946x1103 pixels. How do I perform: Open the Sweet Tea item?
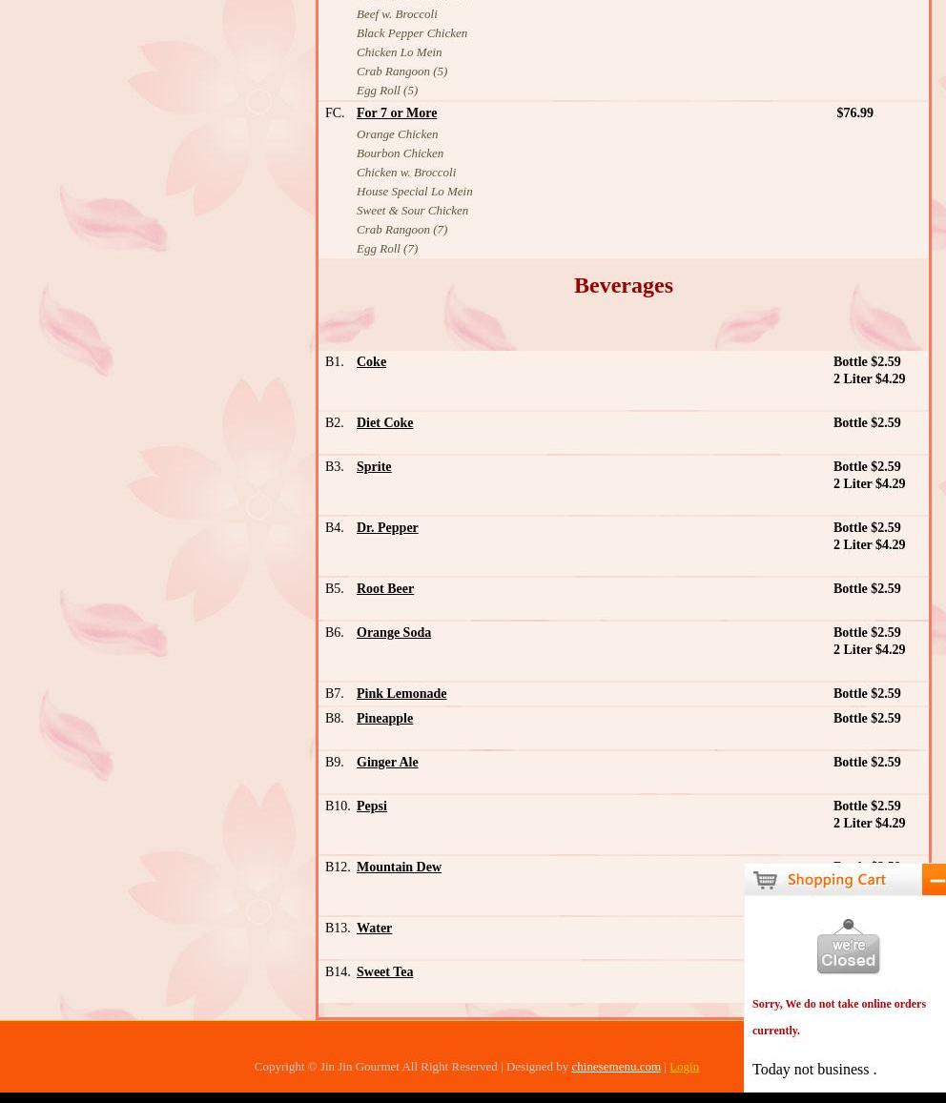384,972
